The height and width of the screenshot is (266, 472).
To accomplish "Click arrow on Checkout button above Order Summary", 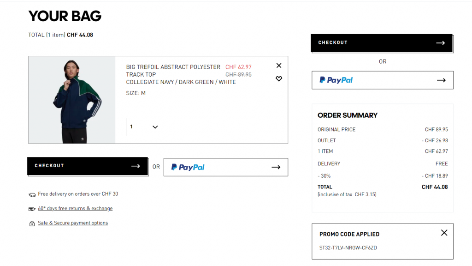I will click(440, 43).
